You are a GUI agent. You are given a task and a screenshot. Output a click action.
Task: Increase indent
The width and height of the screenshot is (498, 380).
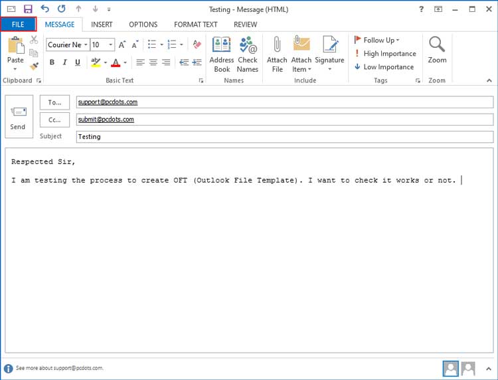point(197,62)
